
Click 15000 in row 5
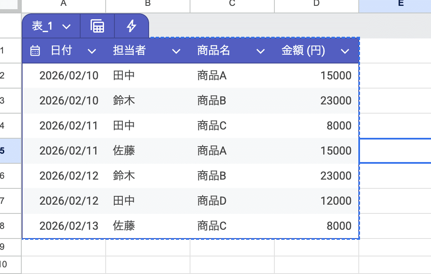(336, 151)
